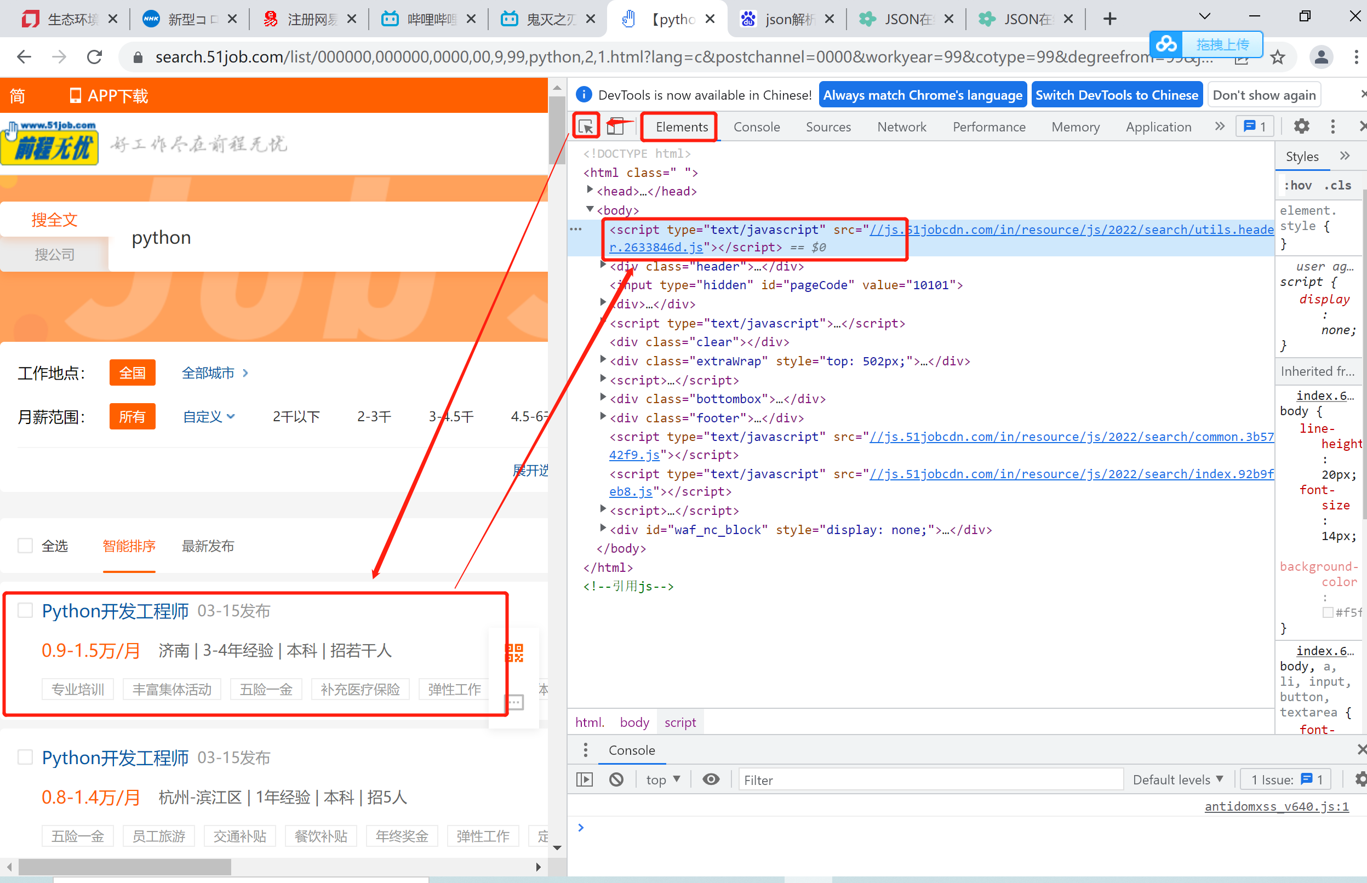
Task: Click Don't show again
Action: click(x=1264, y=95)
